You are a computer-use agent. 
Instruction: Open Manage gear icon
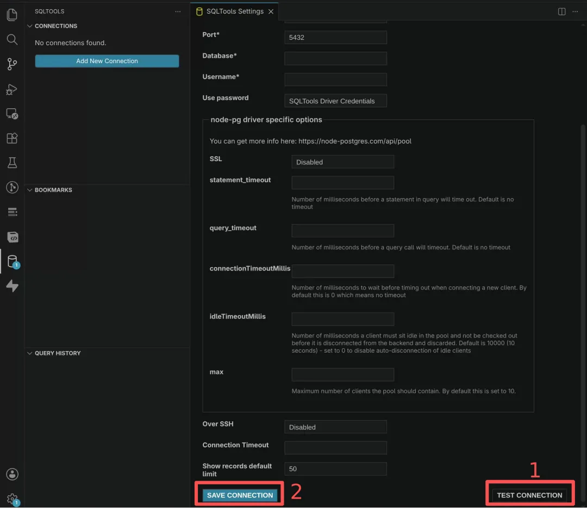pyautogui.click(x=13, y=499)
